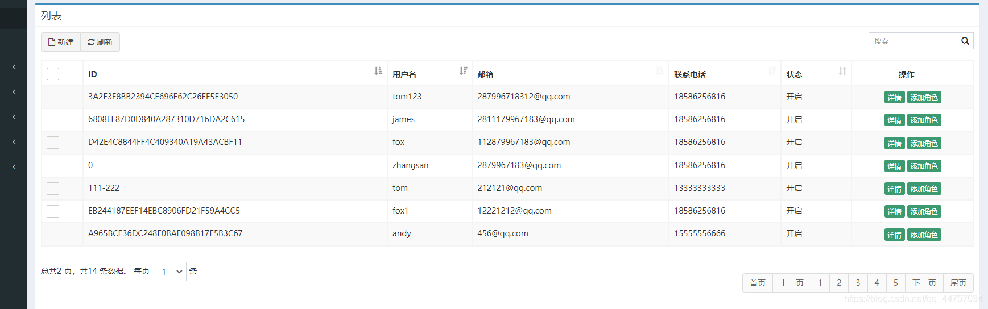
Task: Open 详情 for andy
Action: 895,235
